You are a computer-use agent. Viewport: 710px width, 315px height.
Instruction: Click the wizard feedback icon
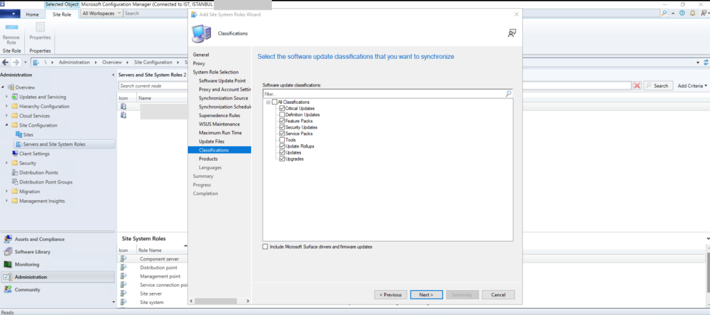(x=512, y=33)
